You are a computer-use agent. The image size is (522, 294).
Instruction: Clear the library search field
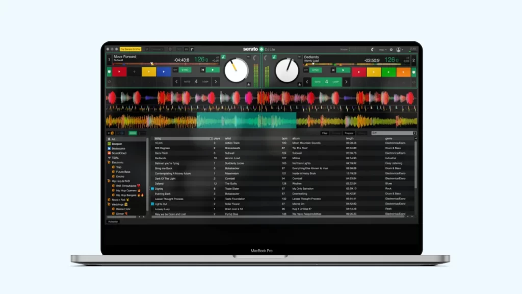(x=414, y=133)
